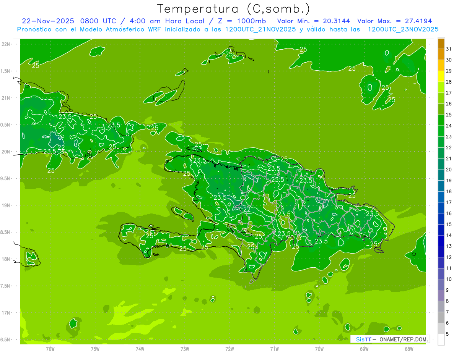Click the "20N" latitude axis label

click(6, 152)
